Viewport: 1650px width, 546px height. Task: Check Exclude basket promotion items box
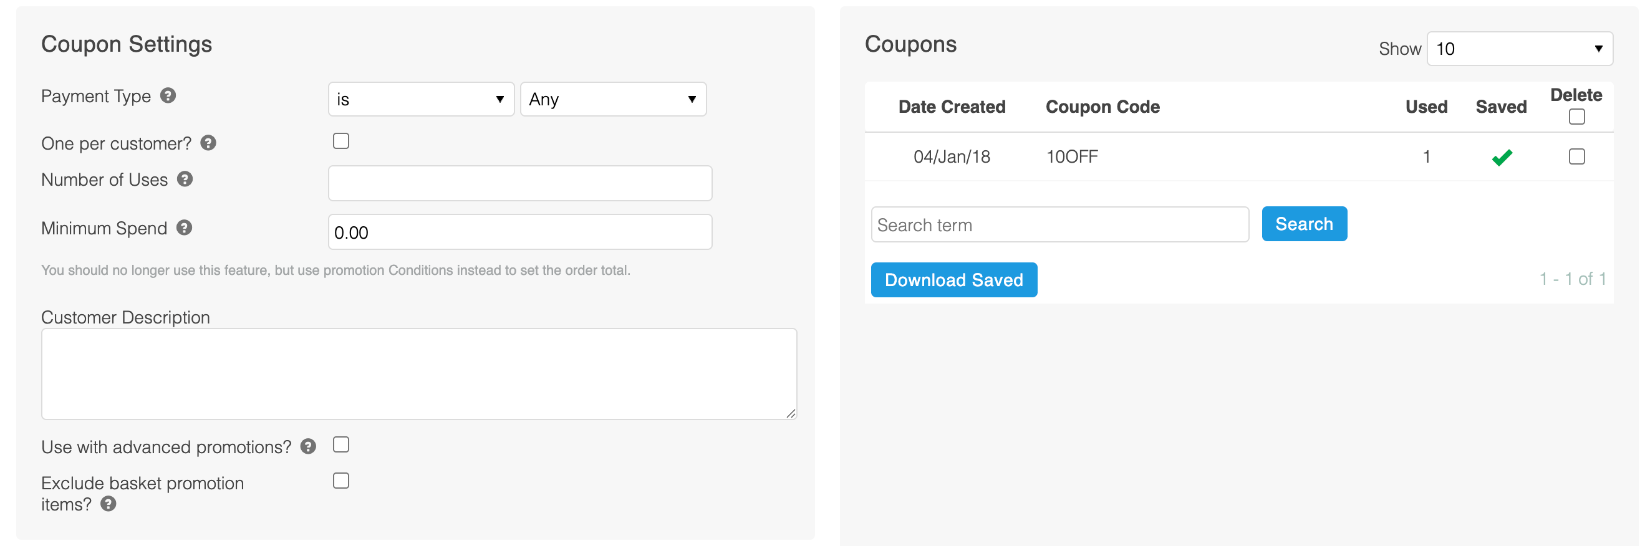[x=340, y=481]
